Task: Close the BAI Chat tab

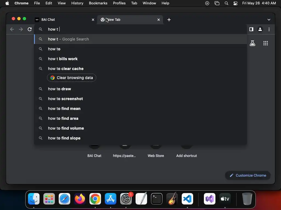Action: pyautogui.click(x=93, y=20)
